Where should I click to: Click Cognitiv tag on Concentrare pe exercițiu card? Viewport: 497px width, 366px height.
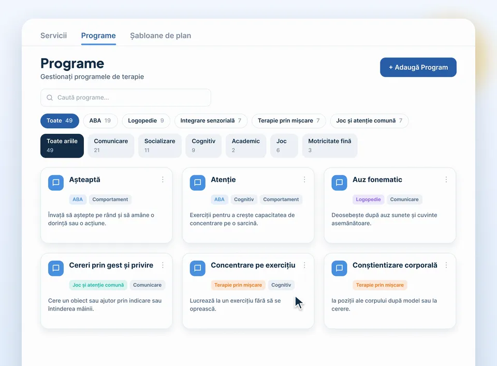281,285
